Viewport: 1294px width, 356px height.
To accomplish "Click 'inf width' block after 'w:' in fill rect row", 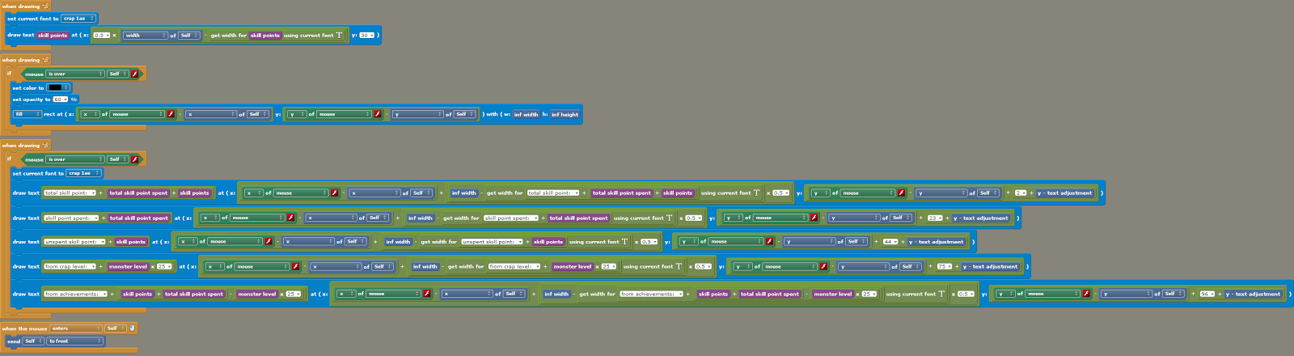I will (x=526, y=114).
